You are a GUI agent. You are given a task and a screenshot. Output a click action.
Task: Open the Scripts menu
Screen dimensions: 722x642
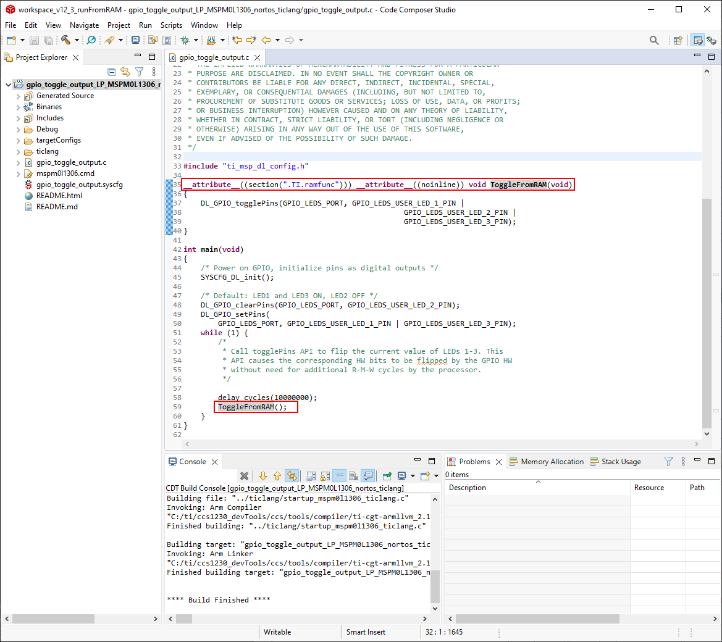tap(171, 25)
